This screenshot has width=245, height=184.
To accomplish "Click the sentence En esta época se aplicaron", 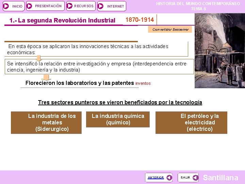I will (x=88, y=49).
